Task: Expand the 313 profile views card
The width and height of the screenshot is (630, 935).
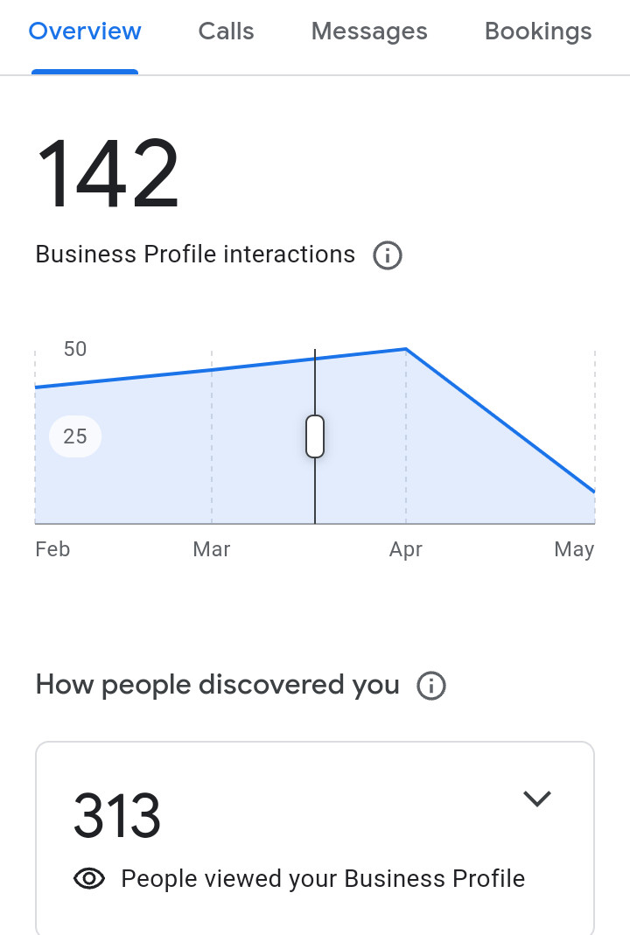Action: pos(536,798)
